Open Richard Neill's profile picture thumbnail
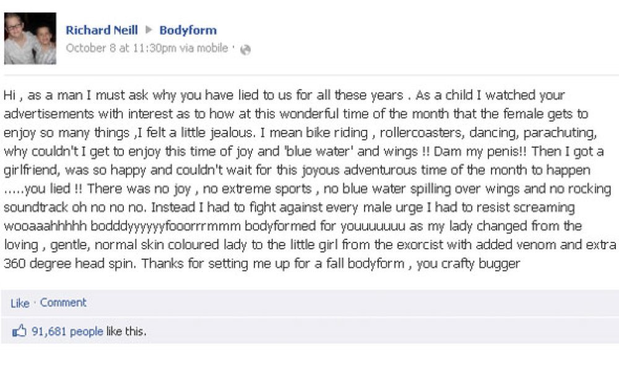This screenshot has height=376, width=619. [30, 38]
